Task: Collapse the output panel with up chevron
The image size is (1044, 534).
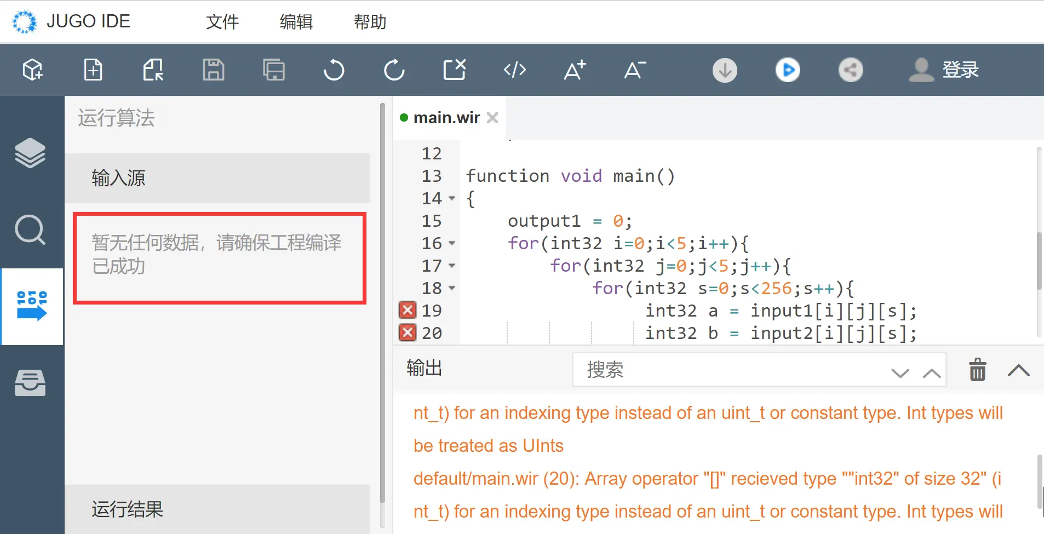Action: [x=1019, y=370]
